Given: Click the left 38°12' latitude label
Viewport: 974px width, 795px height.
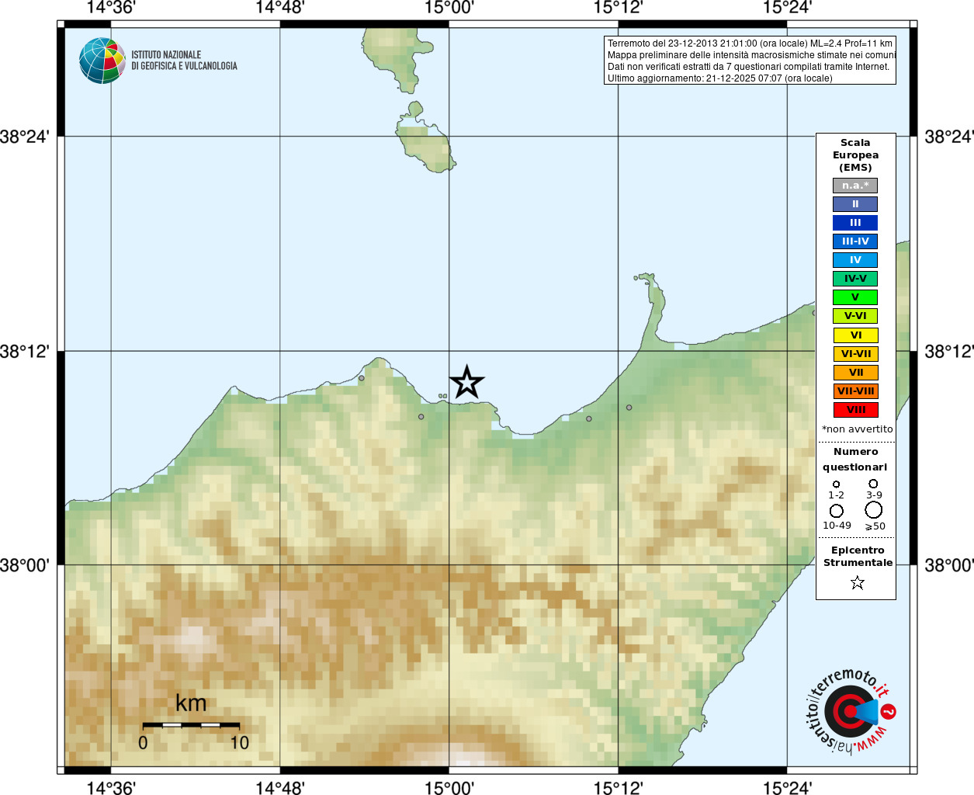Looking at the screenshot, I should (25, 352).
